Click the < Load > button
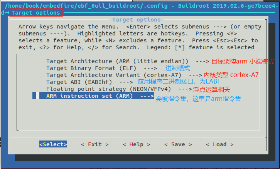The image size is (280, 169). click(220, 144)
